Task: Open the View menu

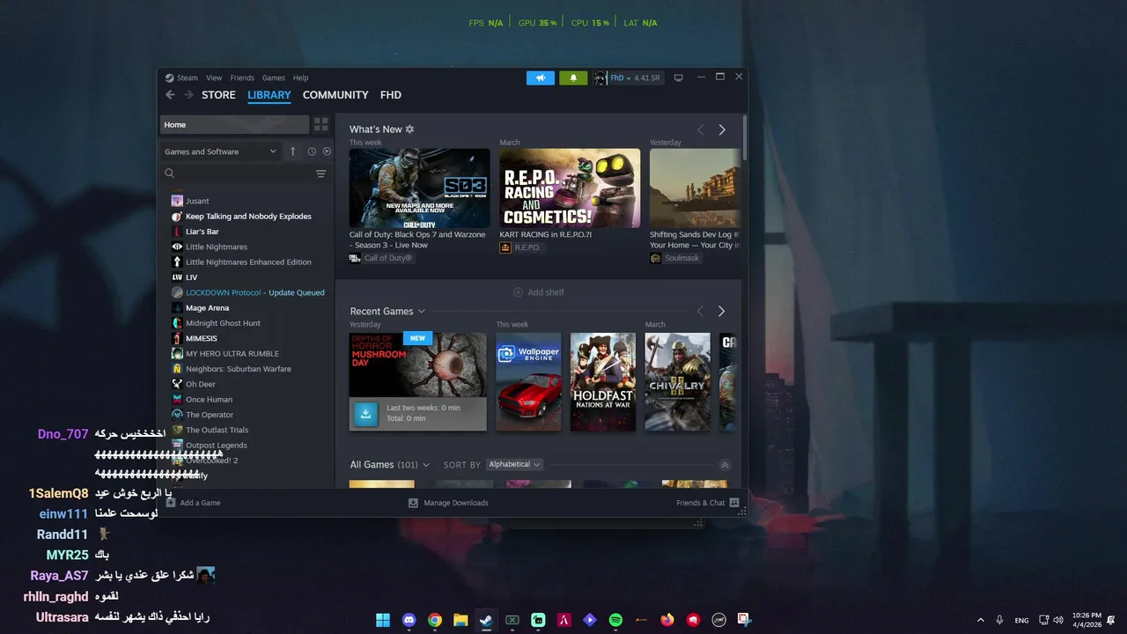Action: pyautogui.click(x=214, y=77)
